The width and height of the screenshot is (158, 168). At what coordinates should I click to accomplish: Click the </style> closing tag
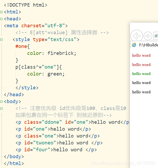[x=27, y=88]
